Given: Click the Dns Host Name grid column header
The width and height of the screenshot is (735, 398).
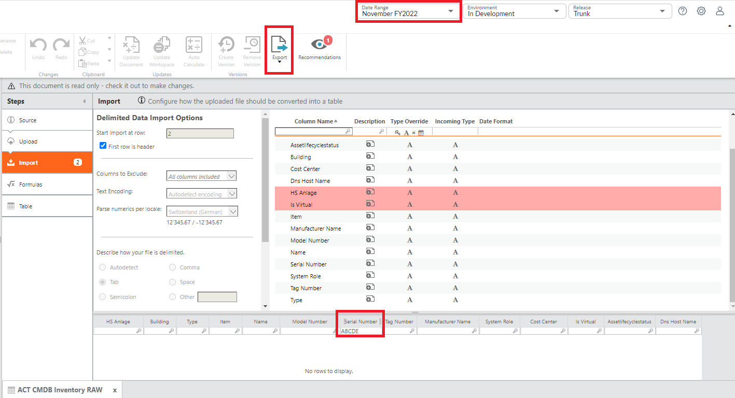Looking at the screenshot, I should point(678,321).
